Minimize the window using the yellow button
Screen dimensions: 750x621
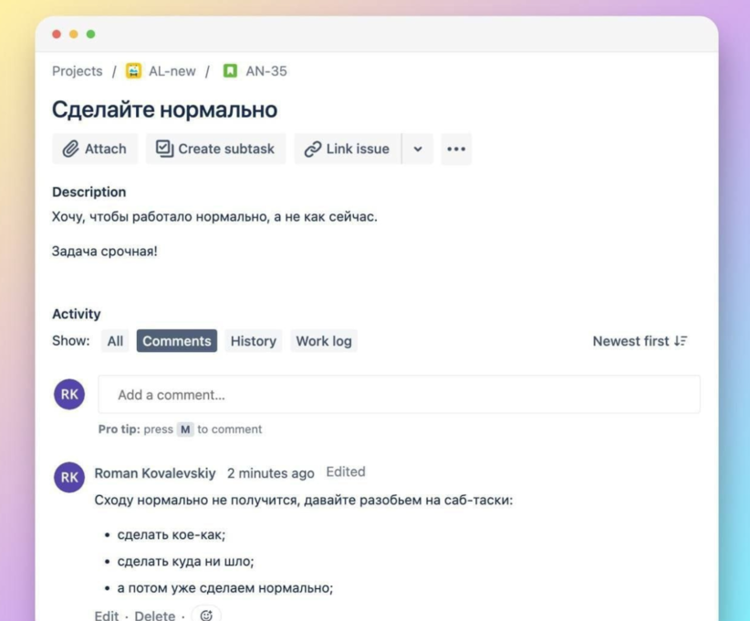[x=74, y=34]
